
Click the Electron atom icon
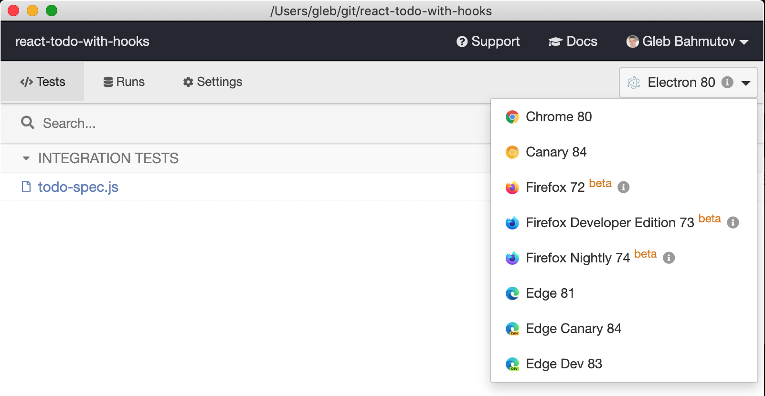click(634, 83)
